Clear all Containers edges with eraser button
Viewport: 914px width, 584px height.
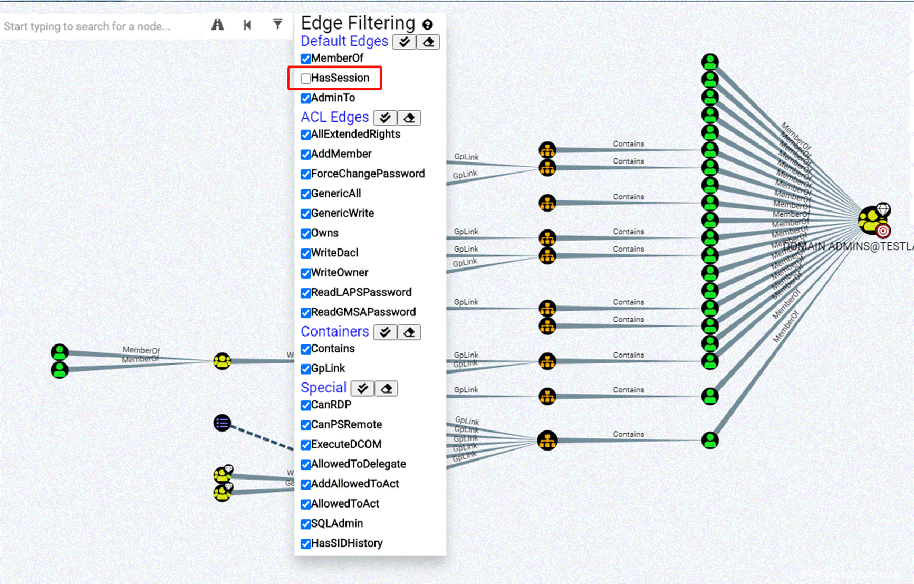[x=409, y=332]
